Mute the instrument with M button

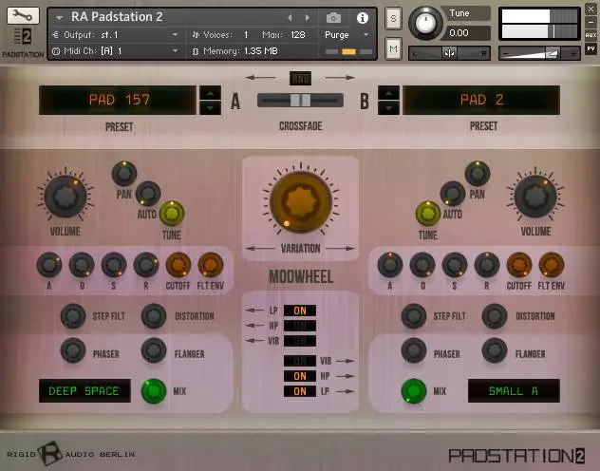tap(393, 48)
